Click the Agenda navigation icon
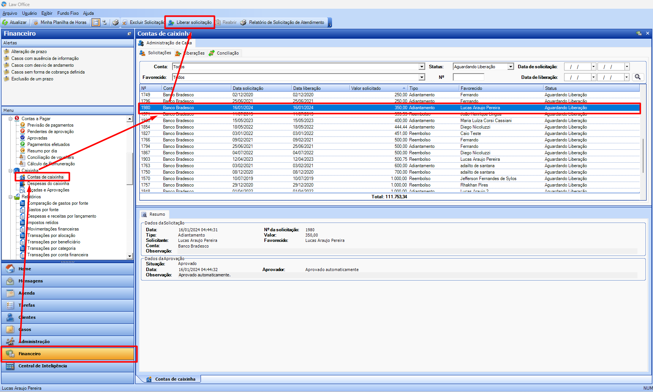The width and height of the screenshot is (653, 392). click(10, 293)
